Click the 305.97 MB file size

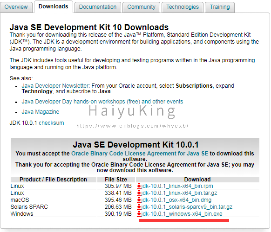click(x=118, y=186)
